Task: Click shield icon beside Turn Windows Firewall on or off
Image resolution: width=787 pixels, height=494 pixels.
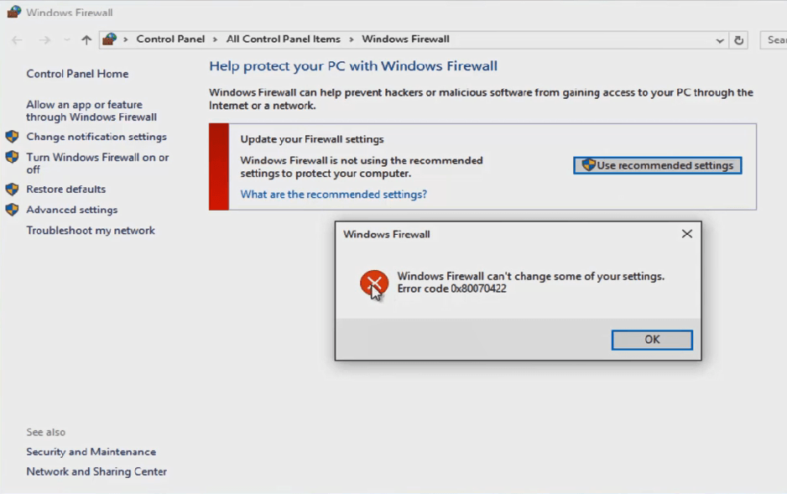Action: (12, 157)
